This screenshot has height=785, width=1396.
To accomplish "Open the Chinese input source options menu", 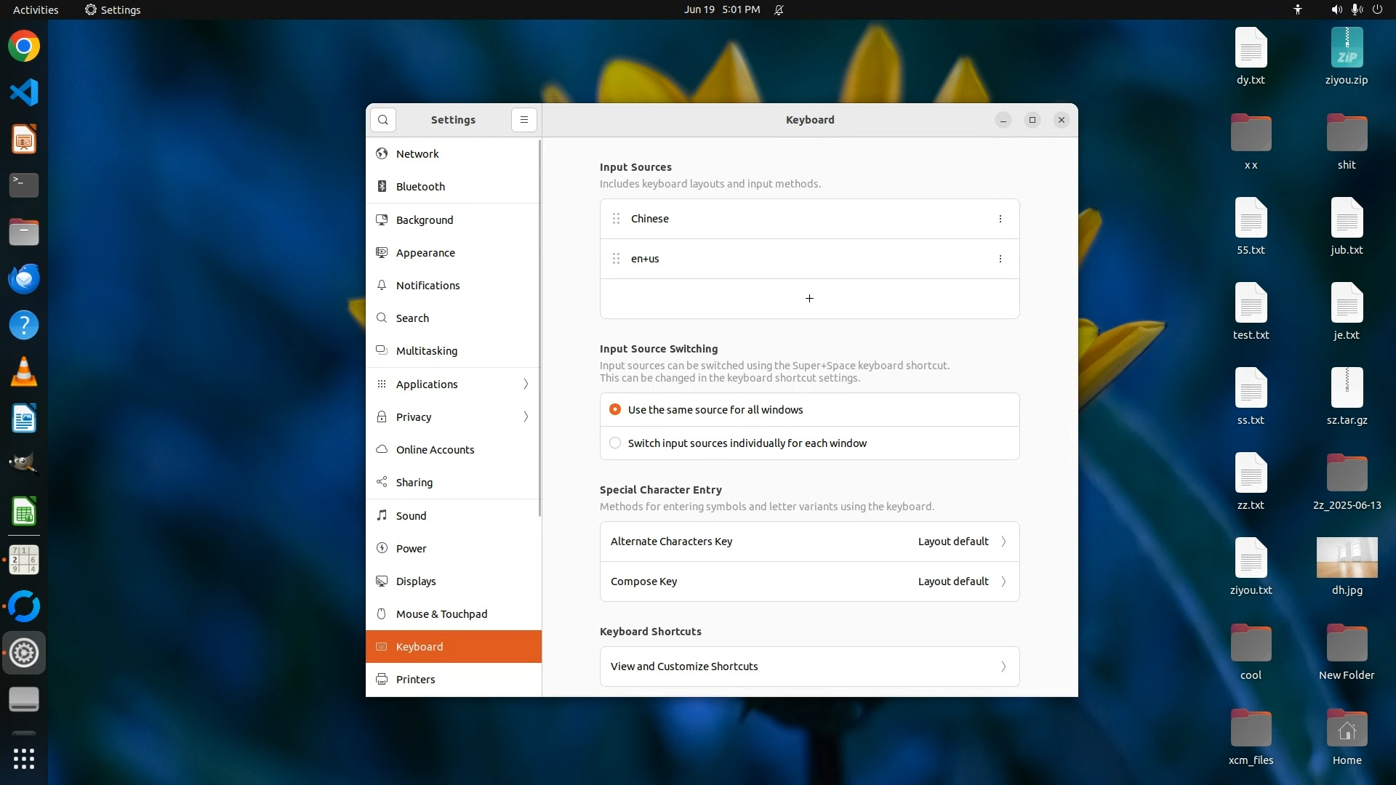I will [1000, 219].
